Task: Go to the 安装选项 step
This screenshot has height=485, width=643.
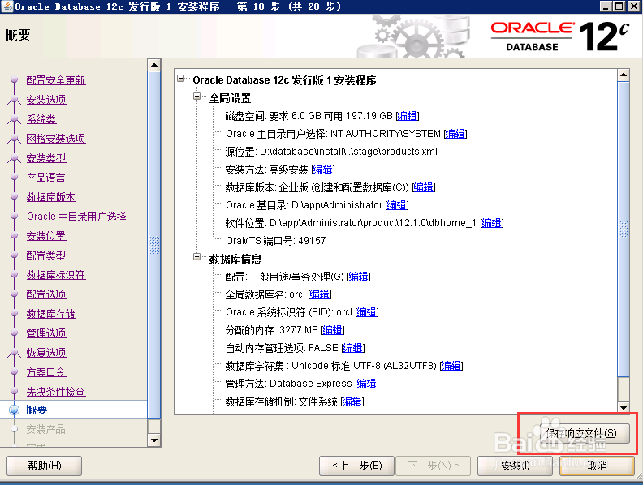Action: (x=46, y=100)
